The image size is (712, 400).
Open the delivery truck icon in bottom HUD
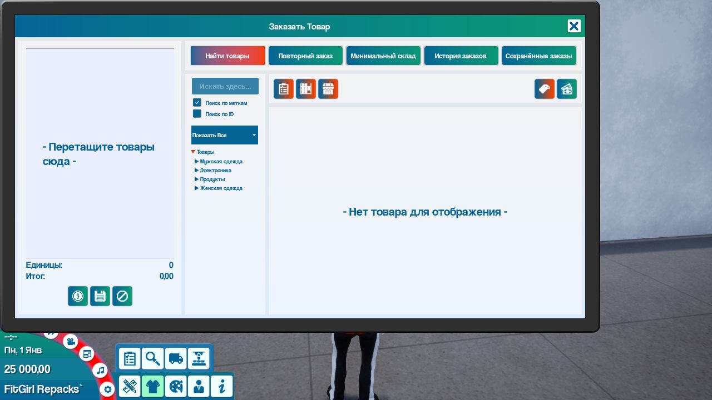[176, 359]
